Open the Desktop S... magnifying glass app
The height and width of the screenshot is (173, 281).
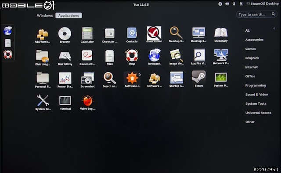click(x=176, y=35)
